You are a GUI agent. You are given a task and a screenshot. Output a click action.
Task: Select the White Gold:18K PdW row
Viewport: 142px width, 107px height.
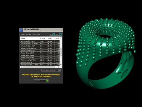(40, 44)
